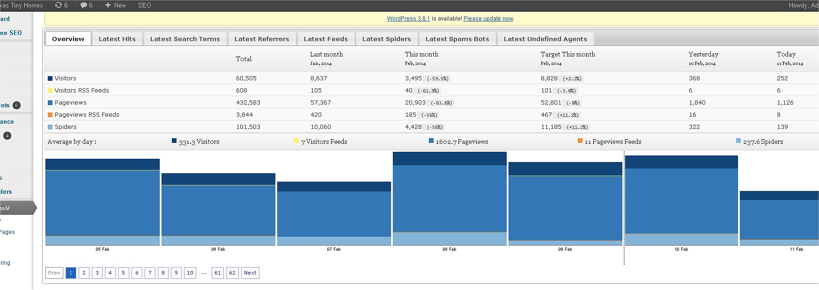Screen dimensions: 819x290
Task: Show the Latest Spams Bots tab
Action: pyautogui.click(x=457, y=39)
